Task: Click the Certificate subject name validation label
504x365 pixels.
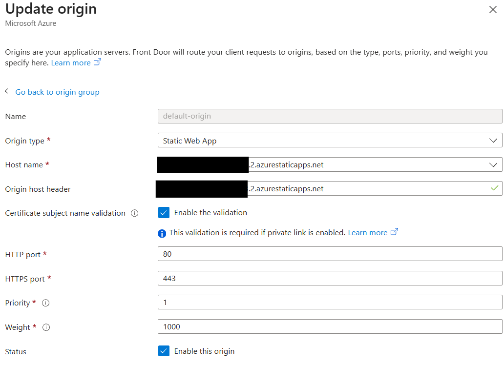Action: 65,213
